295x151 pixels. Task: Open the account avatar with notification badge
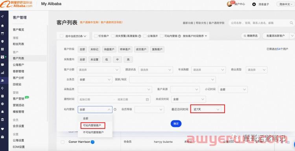230,4
